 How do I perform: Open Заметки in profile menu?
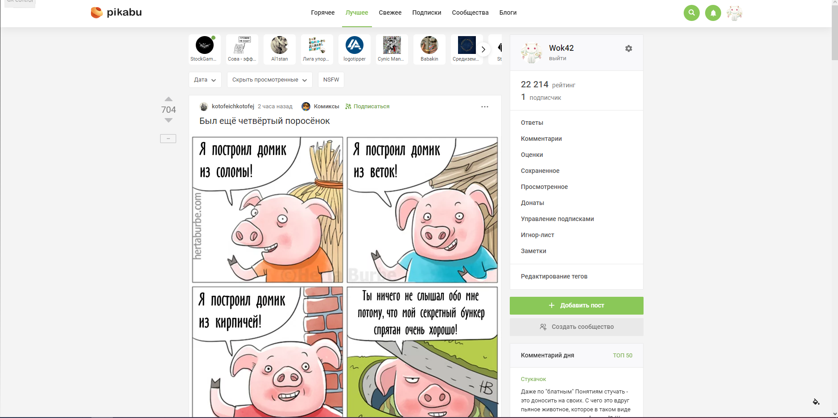pyautogui.click(x=533, y=251)
